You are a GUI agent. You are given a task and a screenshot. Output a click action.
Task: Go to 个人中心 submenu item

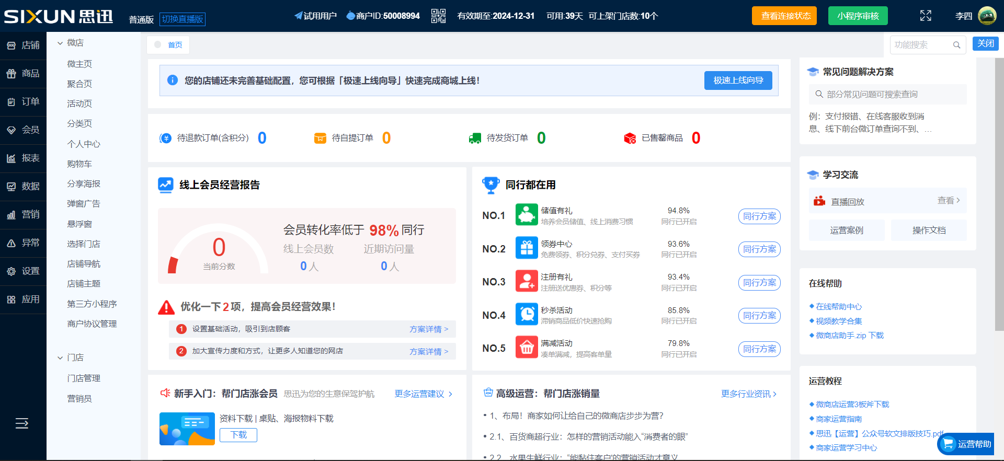pos(84,144)
